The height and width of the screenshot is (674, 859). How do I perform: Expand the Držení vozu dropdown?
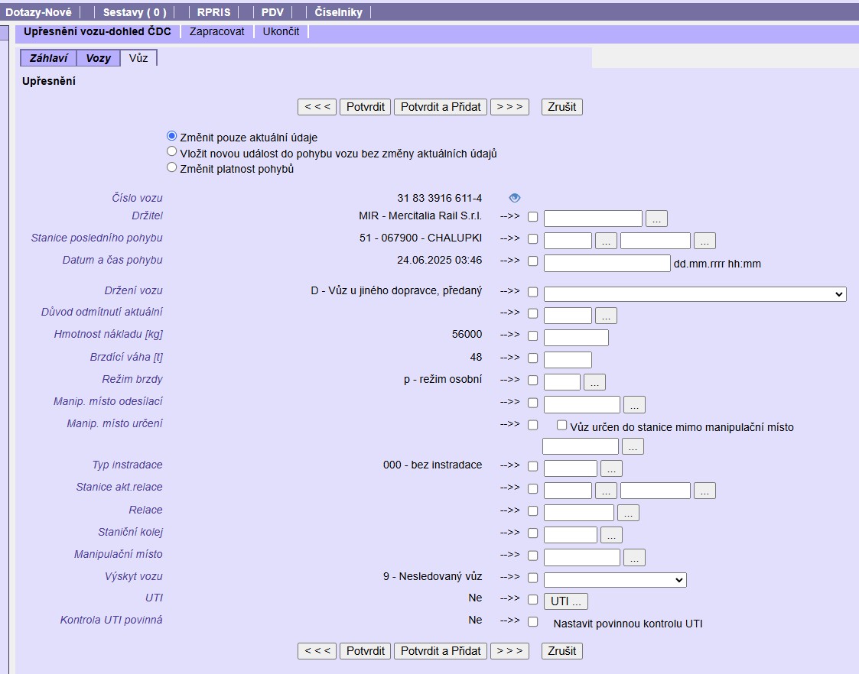click(x=695, y=294)
